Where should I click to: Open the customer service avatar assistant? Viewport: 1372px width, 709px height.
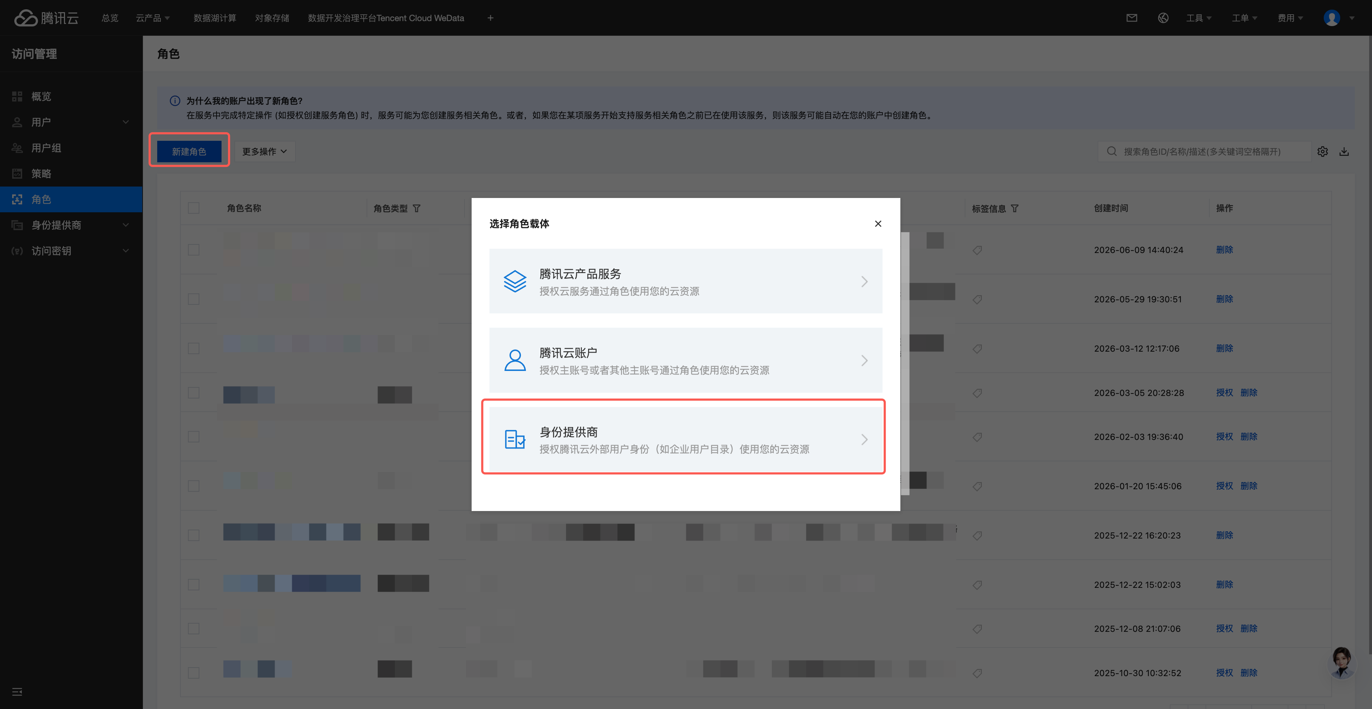pyautogui.click(x=1341, y=662)
